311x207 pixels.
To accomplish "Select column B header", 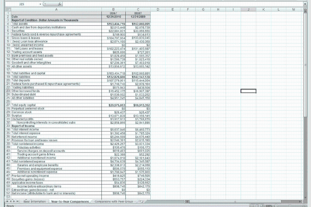I will (114, 9).
